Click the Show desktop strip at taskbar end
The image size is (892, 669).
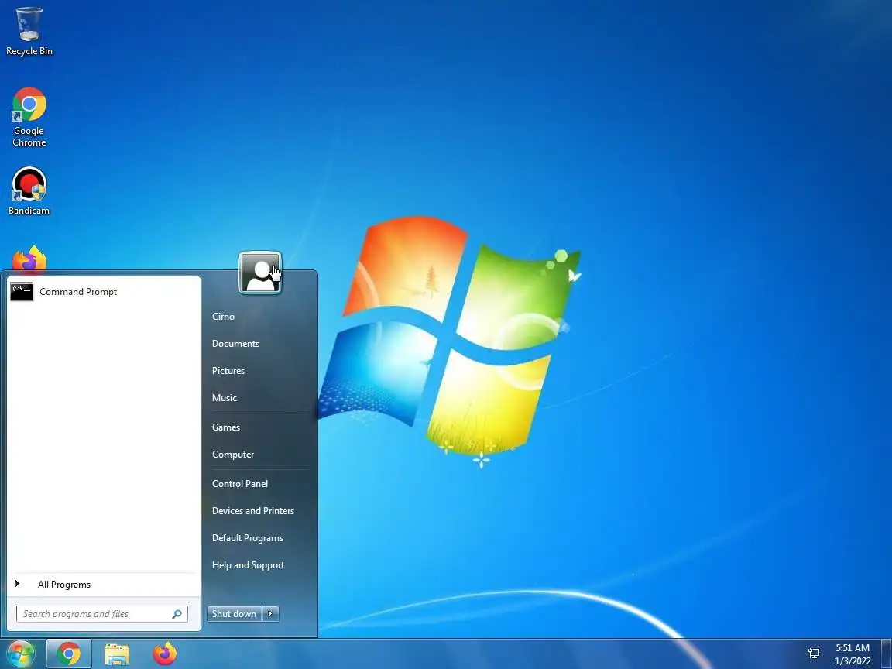(x=887, y=654)
